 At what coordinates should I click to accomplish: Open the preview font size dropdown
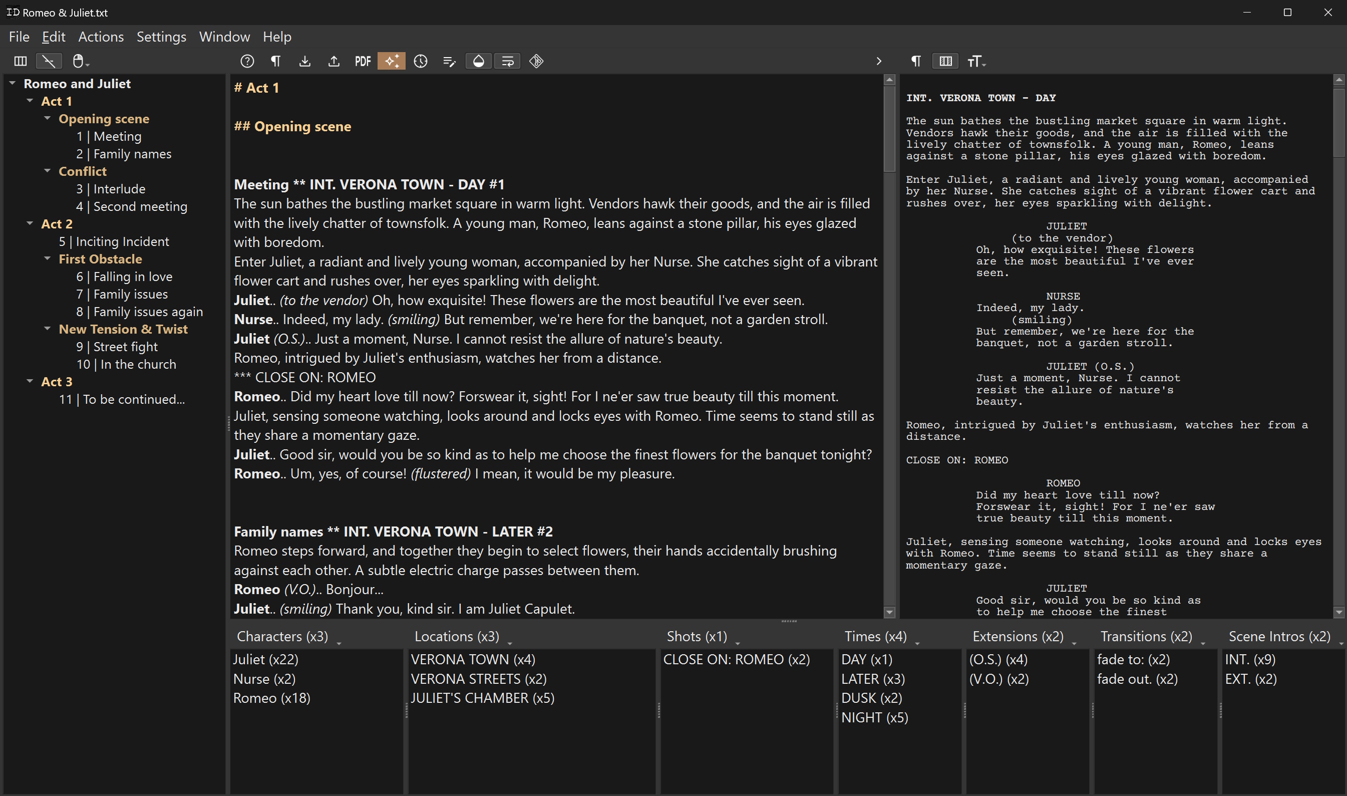point(976,62)
